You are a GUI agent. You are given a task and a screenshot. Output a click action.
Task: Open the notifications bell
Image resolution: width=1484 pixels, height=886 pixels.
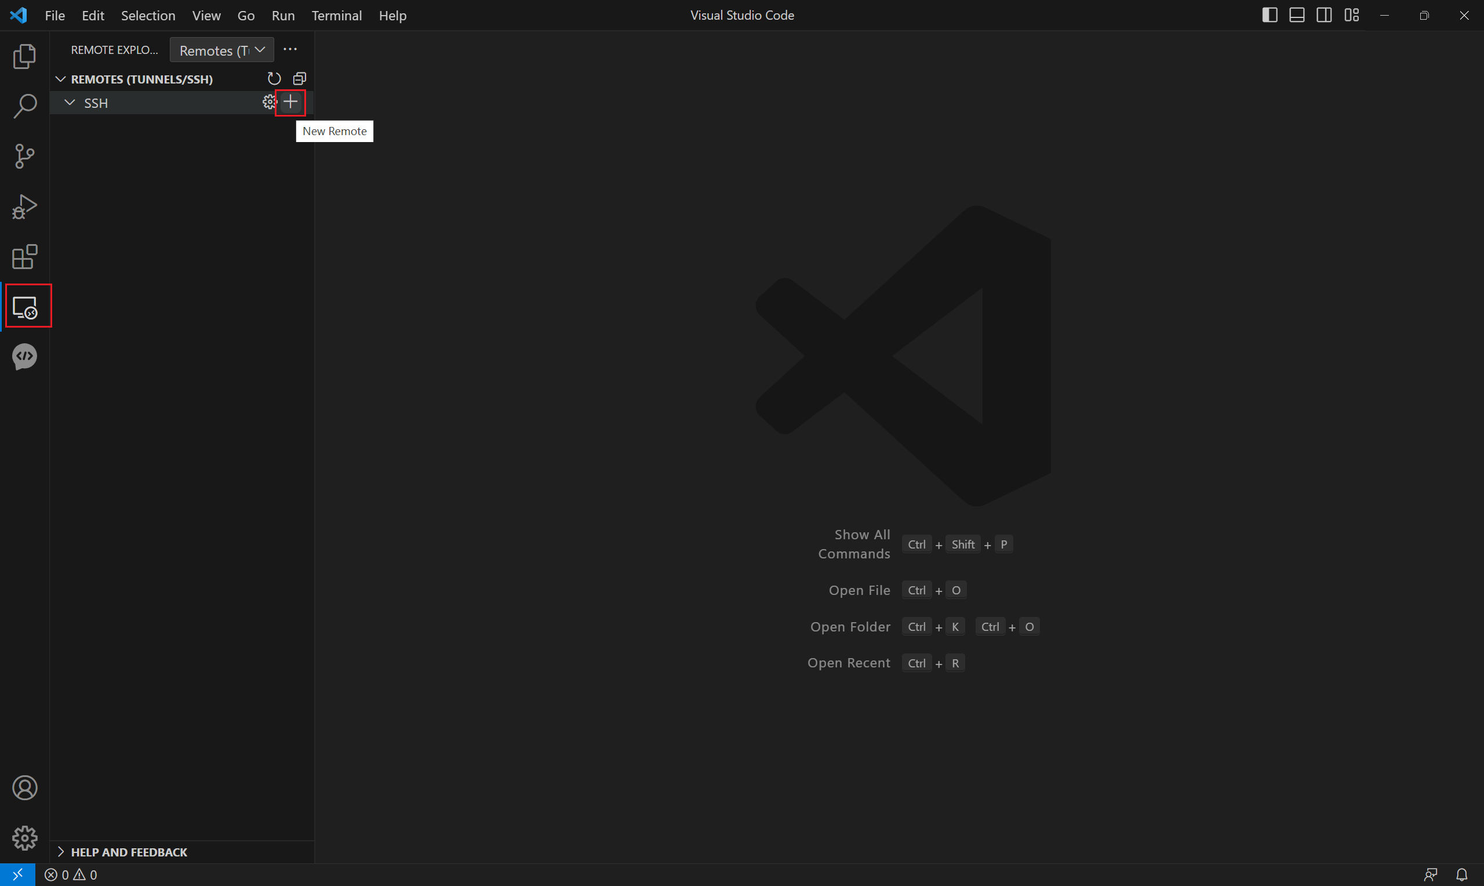tap(1462, 874)
